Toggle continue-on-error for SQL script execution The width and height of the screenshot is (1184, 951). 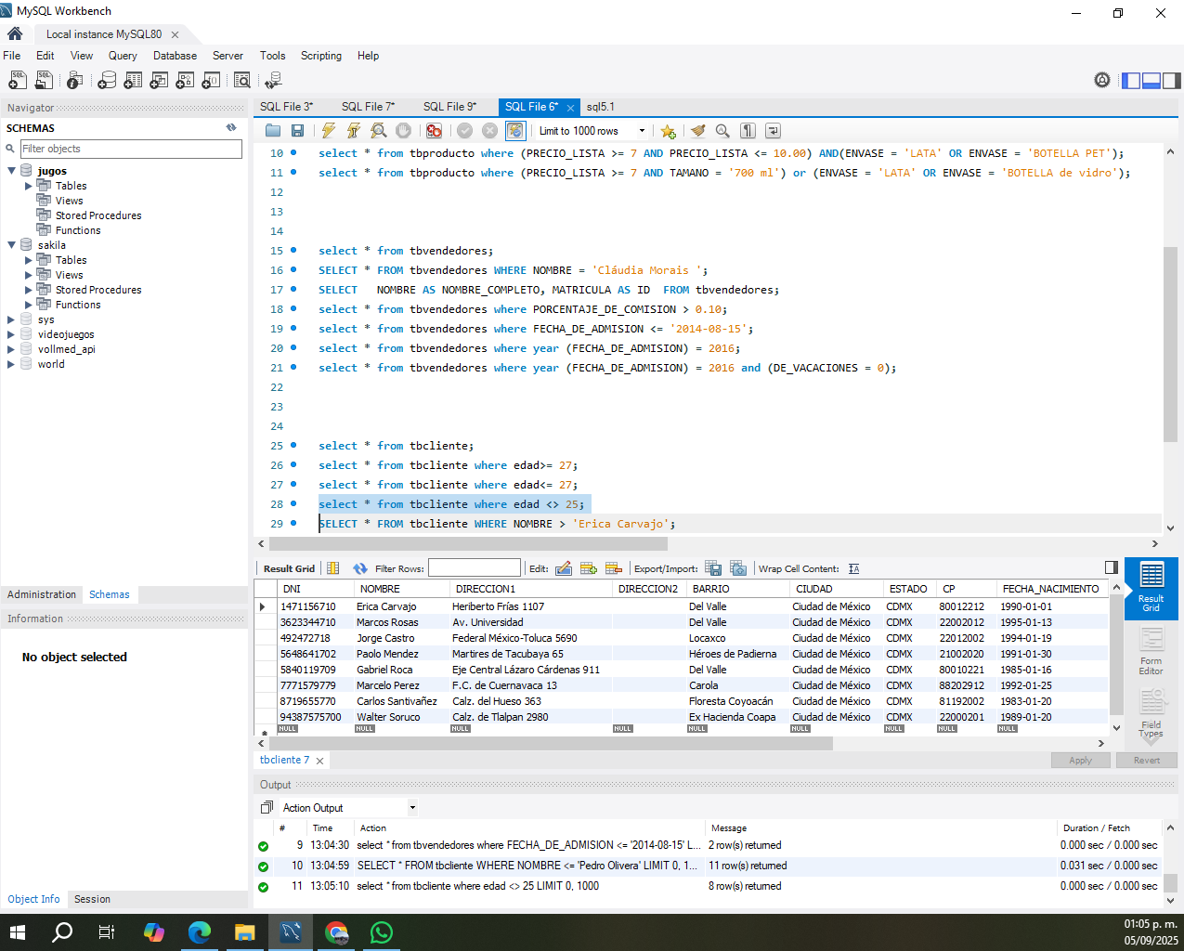coord(434,131)
